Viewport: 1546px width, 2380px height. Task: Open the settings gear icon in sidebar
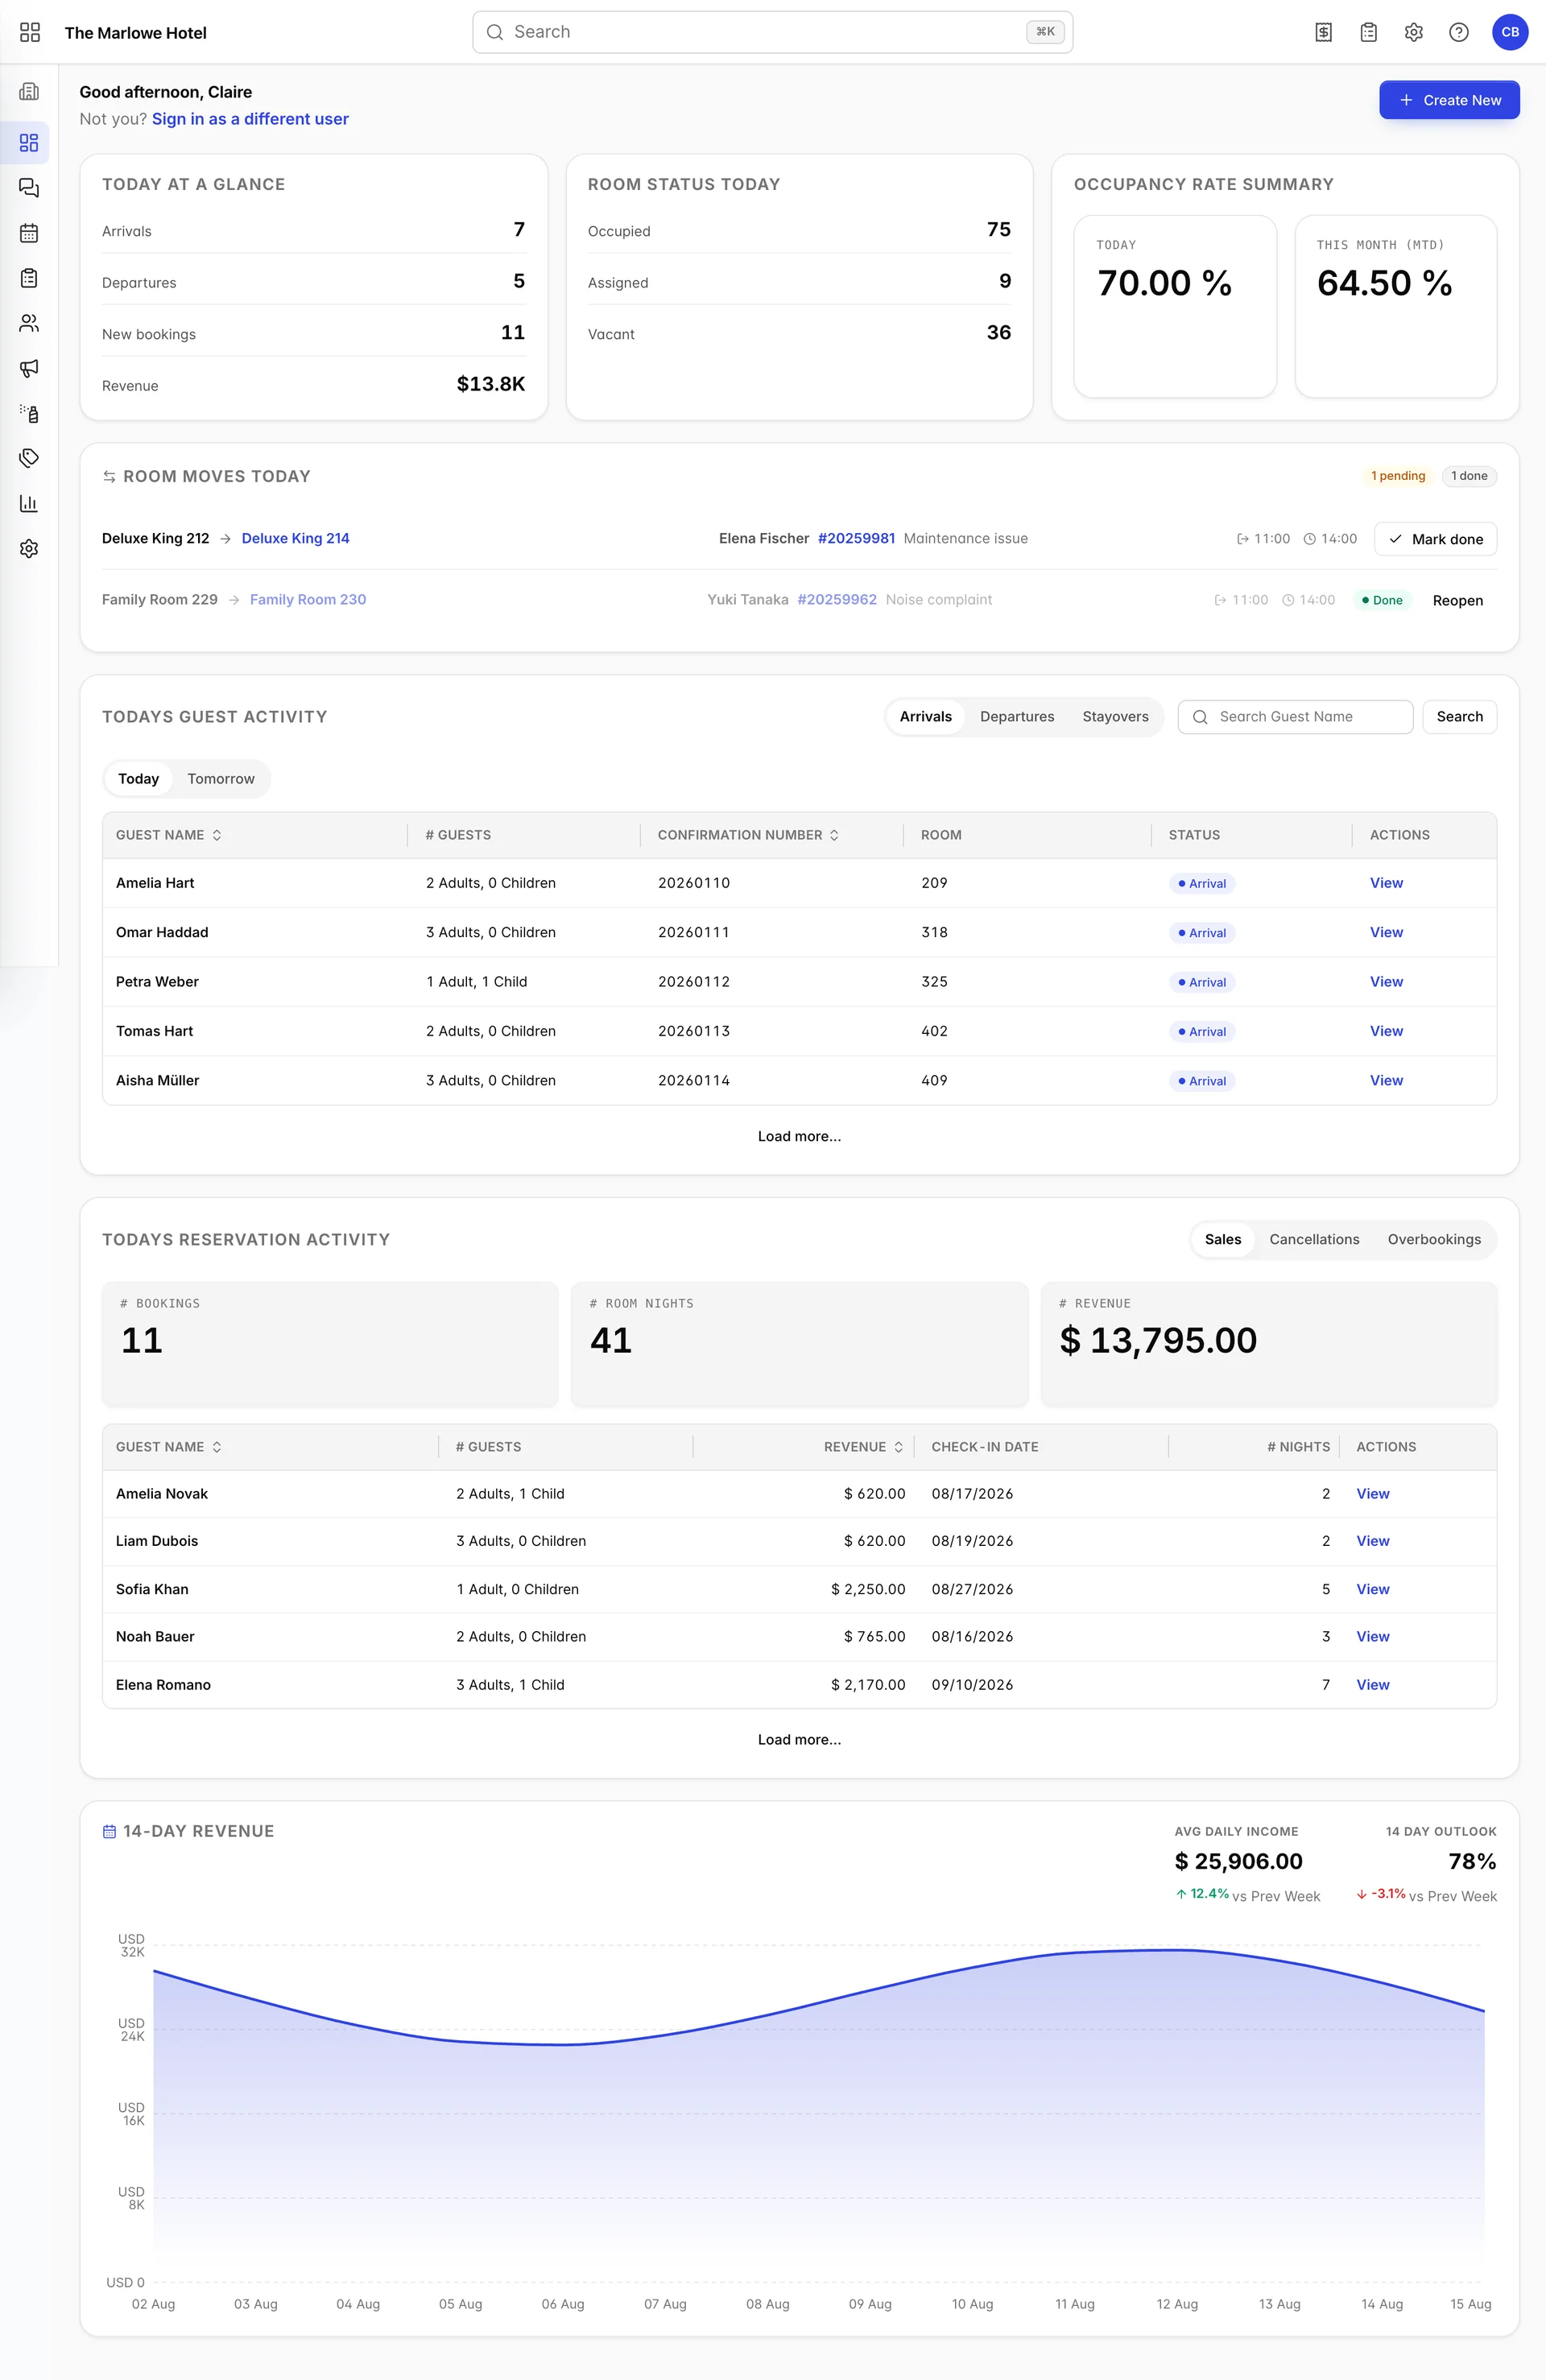click(29, 548)
